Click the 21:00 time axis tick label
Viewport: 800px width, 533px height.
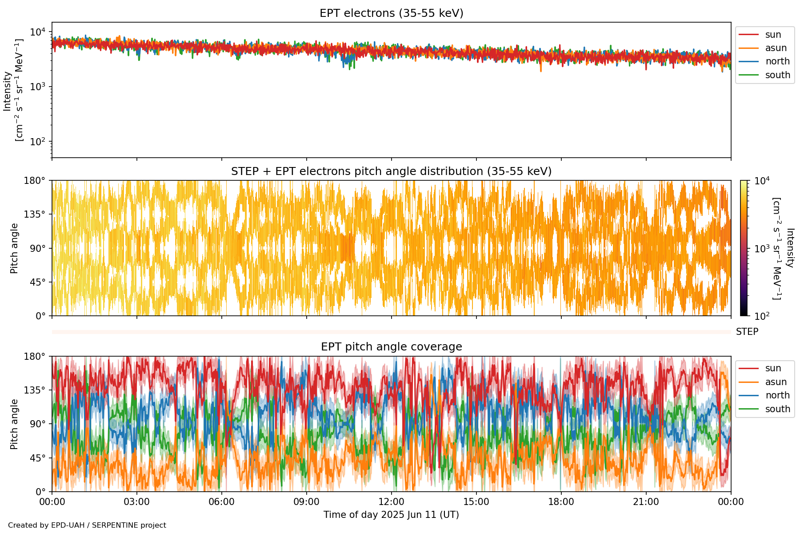[x=646, y=502]
